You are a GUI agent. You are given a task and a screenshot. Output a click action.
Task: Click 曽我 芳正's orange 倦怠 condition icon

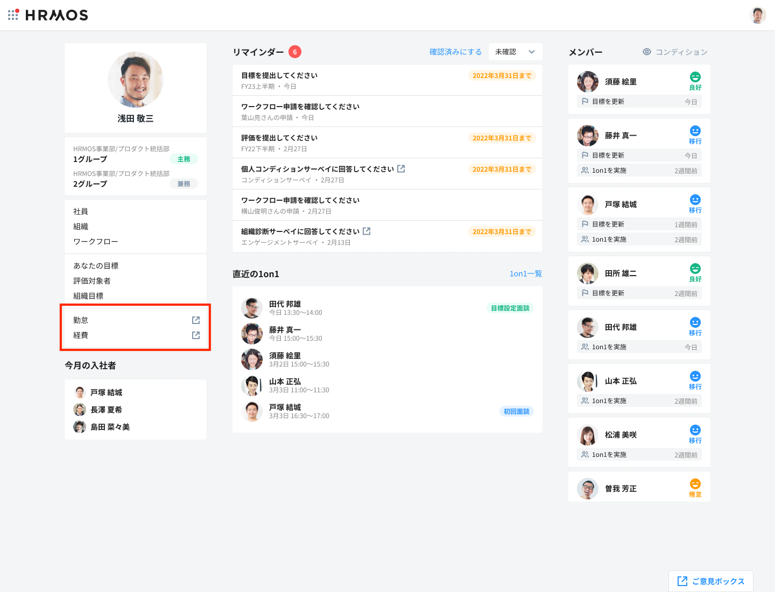click(x=695, y=484)
